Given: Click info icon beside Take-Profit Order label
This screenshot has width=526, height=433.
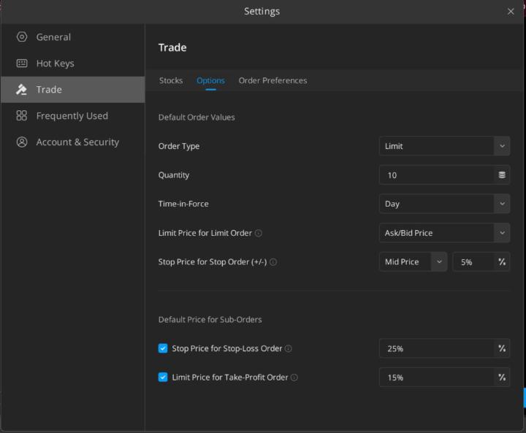Looking at the screenshot, I should 294,378.
